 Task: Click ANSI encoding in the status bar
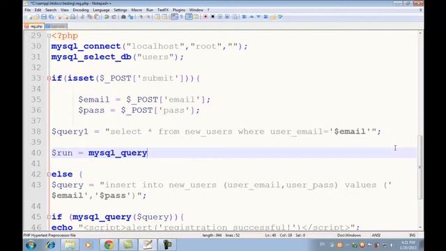(x=376, y=236)
